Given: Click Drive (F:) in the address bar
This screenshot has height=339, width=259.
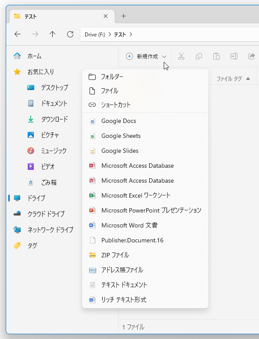Looking at the screenshot, I should pyautogui.click(x=95, y=35).
